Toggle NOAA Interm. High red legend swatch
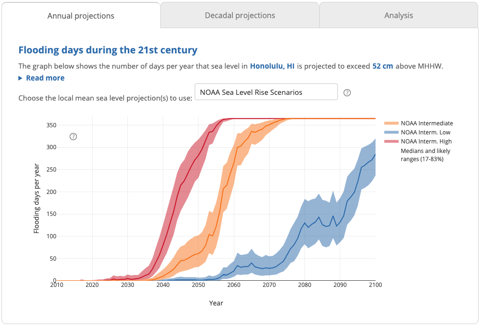The image size is (481, 326). pos(391,141)
